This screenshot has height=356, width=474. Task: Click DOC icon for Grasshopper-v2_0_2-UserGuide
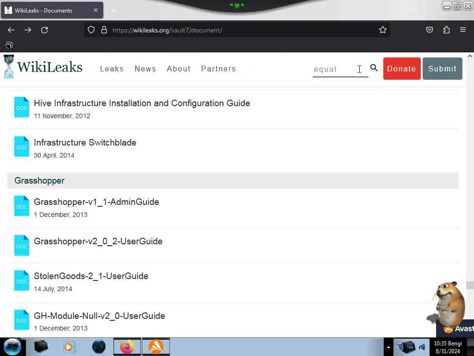[x=22, y=246]
